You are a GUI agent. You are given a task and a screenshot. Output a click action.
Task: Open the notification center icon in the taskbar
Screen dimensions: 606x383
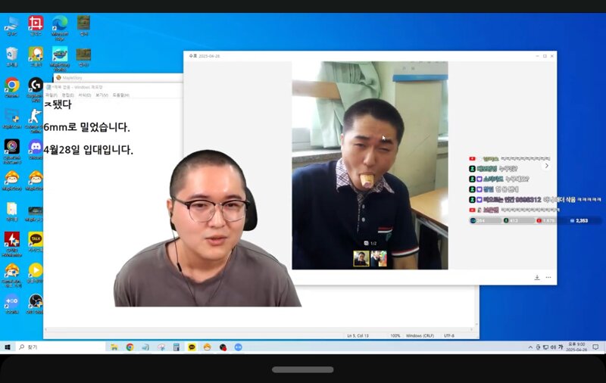pos(595,347)
